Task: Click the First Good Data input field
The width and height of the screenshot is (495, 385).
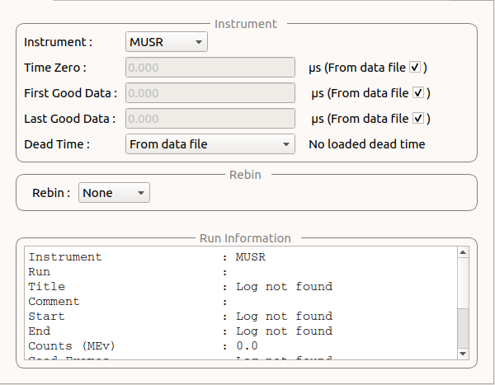Action: coord(210,93)
